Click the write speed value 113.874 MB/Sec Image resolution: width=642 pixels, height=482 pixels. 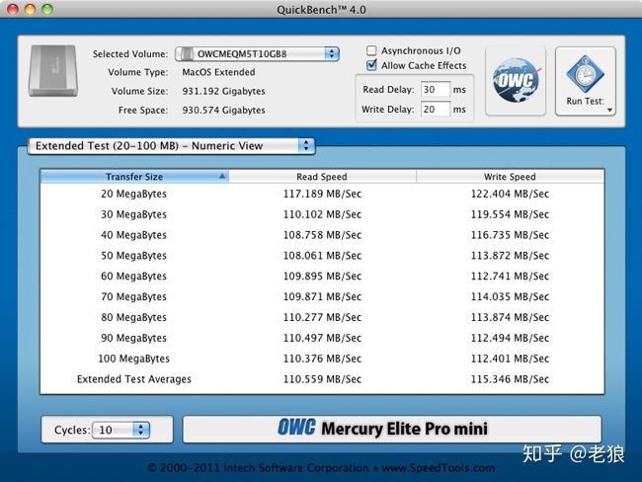510,317
